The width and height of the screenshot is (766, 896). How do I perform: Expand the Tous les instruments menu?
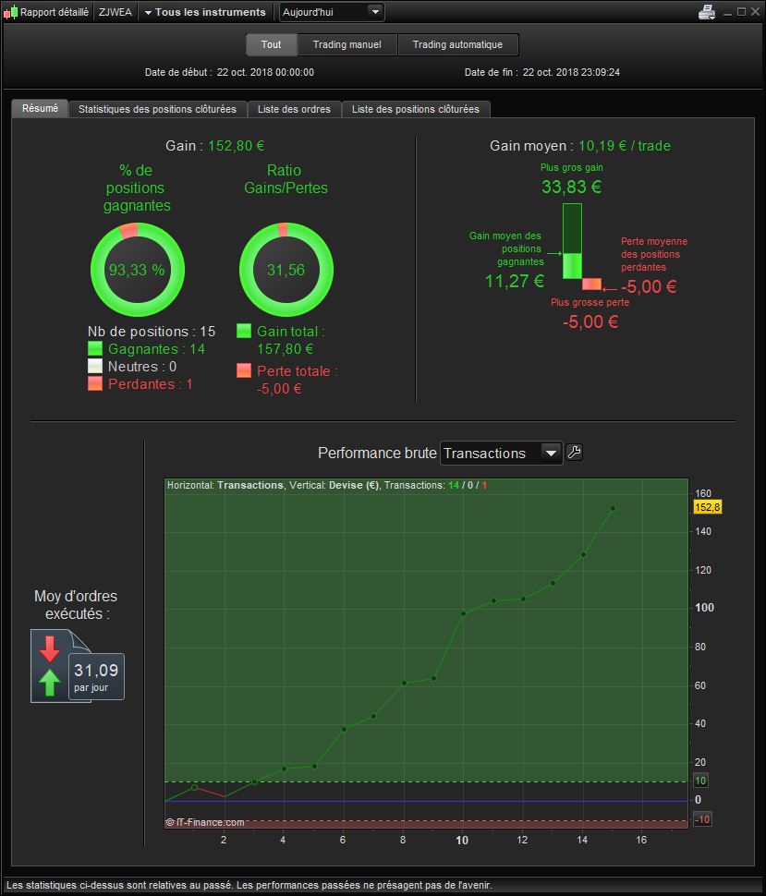[x=205, y=12]
